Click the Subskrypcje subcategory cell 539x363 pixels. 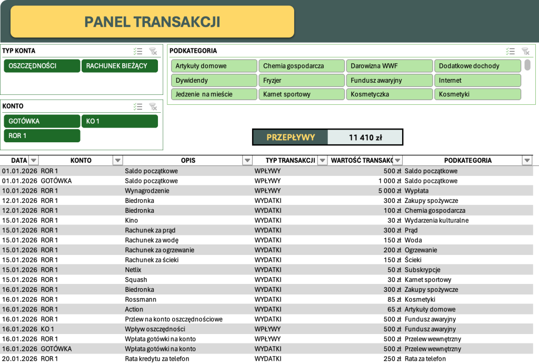click(468, 270)
